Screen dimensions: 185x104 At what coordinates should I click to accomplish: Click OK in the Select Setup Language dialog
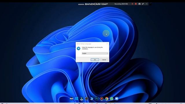[95, 60]
